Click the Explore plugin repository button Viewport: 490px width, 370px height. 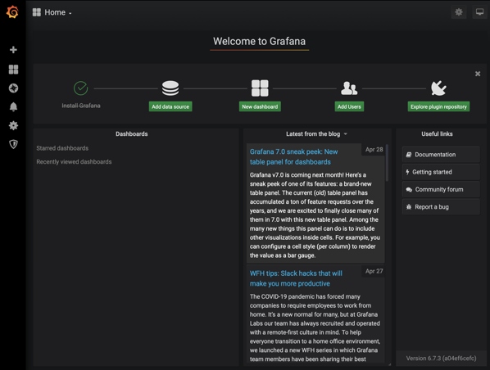coord(438,106)
